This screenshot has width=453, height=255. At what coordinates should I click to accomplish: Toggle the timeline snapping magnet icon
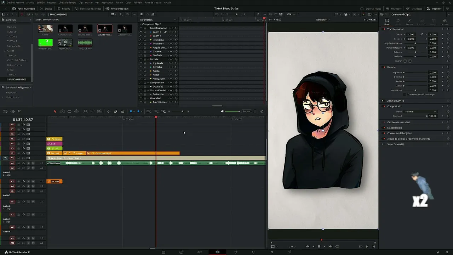tap(109, 112)
